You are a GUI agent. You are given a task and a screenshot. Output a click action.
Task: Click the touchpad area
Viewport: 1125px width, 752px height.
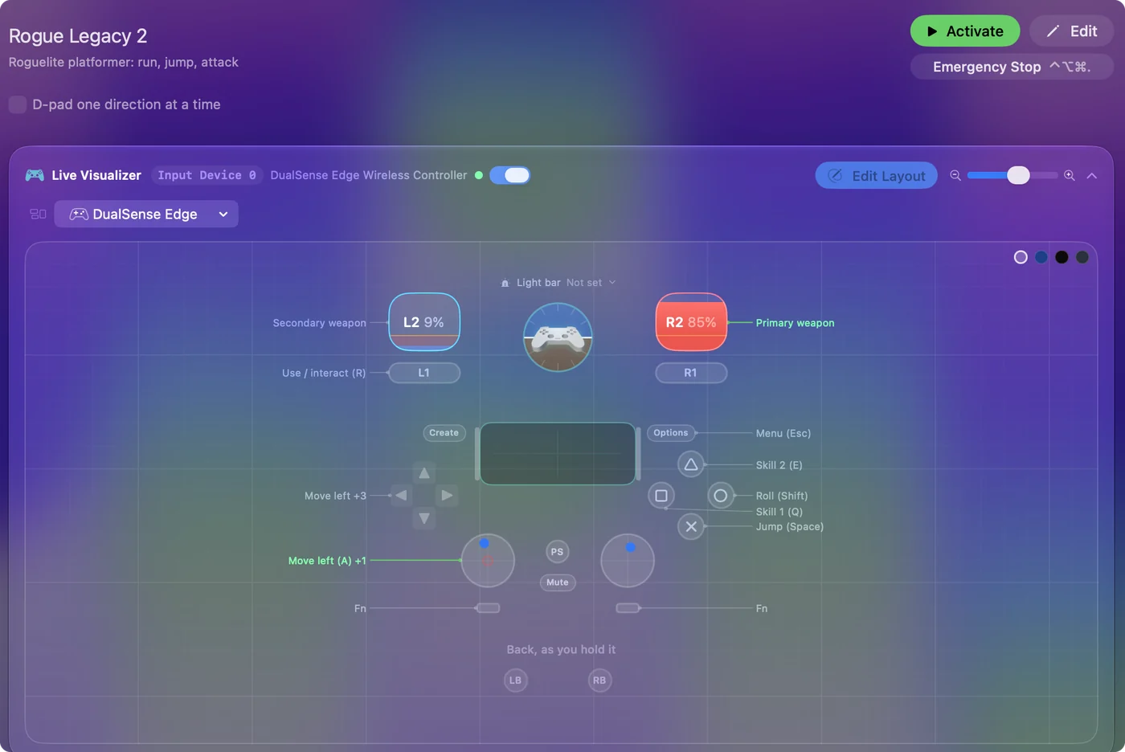tap(558, 454)
